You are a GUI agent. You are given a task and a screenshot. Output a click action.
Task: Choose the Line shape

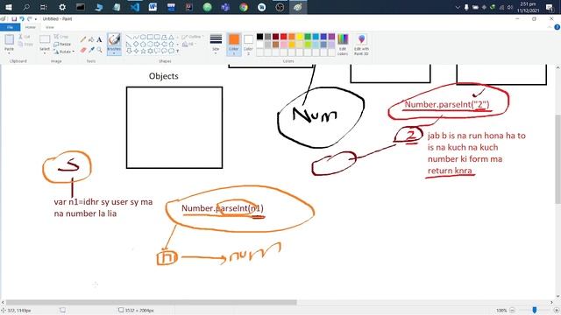(129, 37)
